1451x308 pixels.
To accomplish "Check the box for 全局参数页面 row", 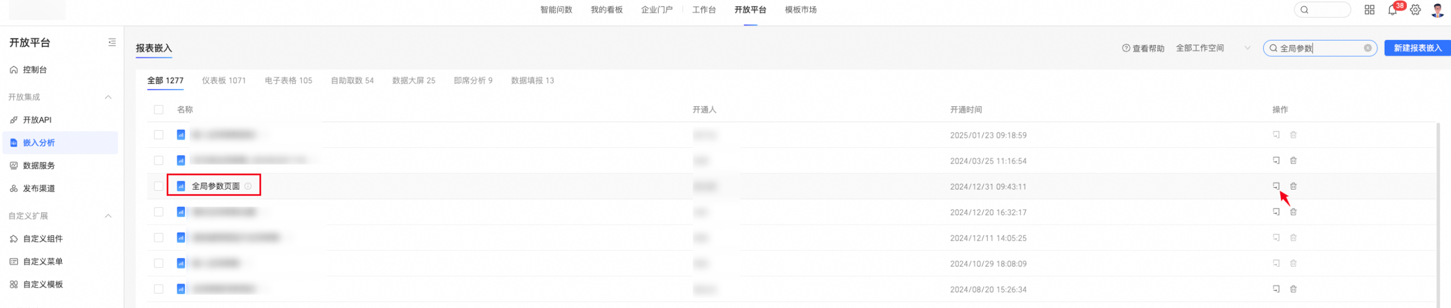I will [x=159, y=186].
